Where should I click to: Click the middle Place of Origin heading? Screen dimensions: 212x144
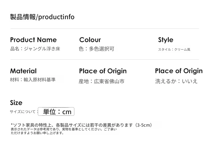pos(103,71)
